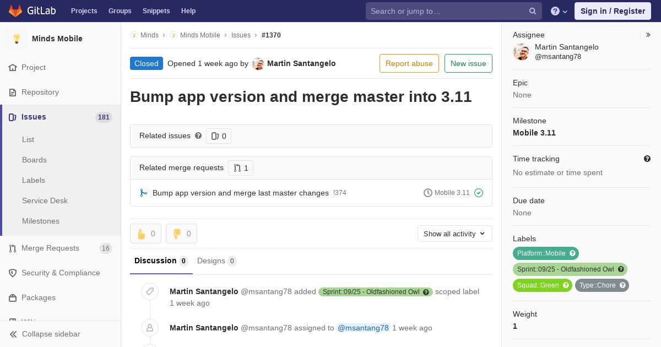Open Labels in sidebar
The width and height of the screenshot is (661, 347).
34,180
